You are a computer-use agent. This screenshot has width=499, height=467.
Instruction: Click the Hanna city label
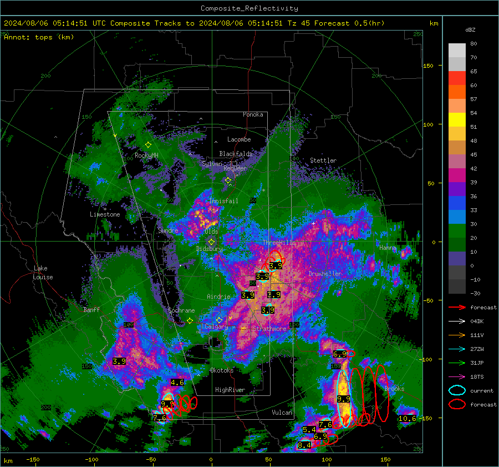point(388,247)
